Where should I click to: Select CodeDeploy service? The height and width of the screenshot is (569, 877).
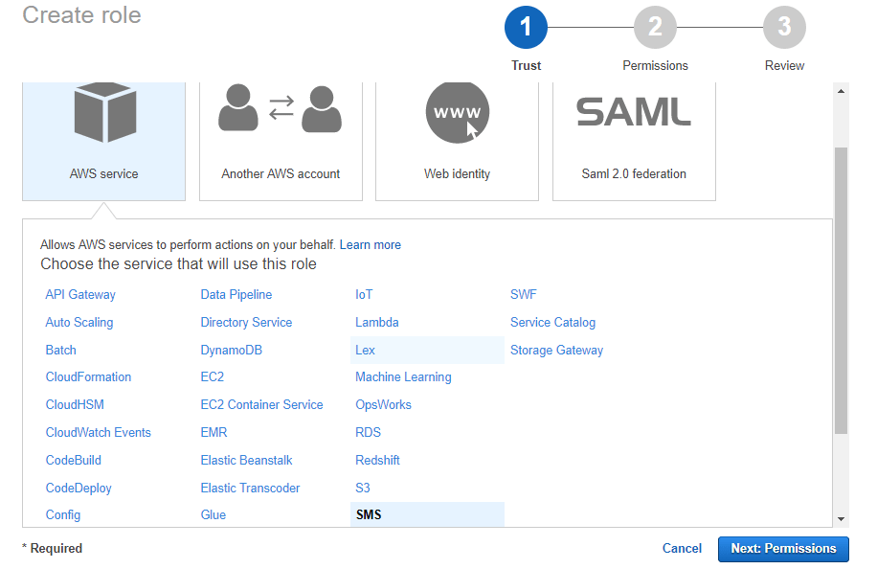point(79,488)
